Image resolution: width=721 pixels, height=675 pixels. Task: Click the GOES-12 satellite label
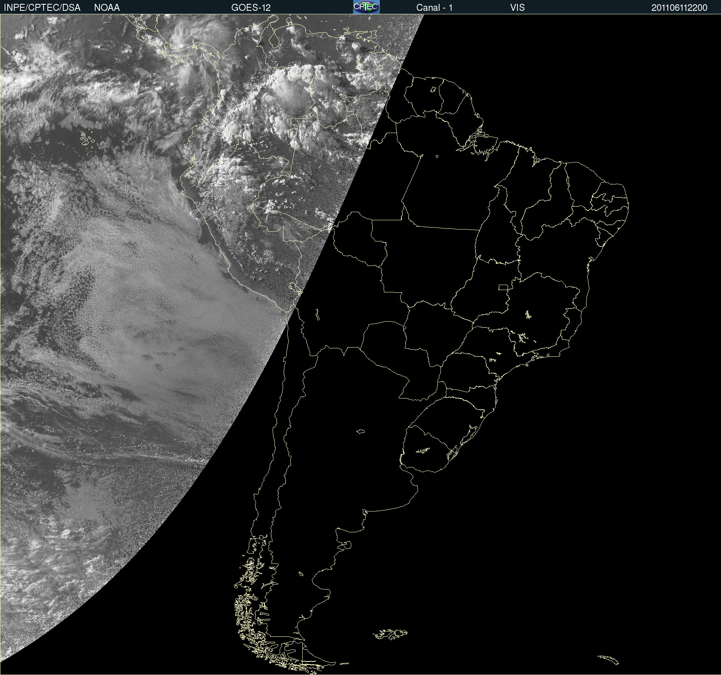tap(251, 8)
